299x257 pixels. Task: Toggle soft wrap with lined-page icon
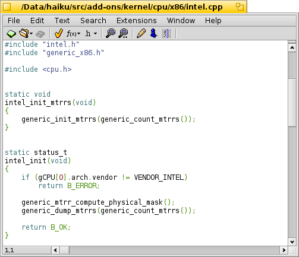pyautogui.click(x=166, y=33)
